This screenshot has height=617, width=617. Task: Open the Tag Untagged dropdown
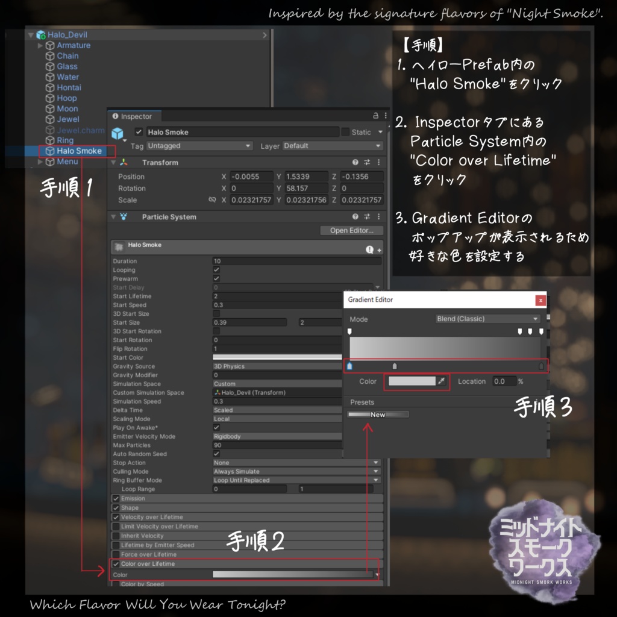point(199,146)
